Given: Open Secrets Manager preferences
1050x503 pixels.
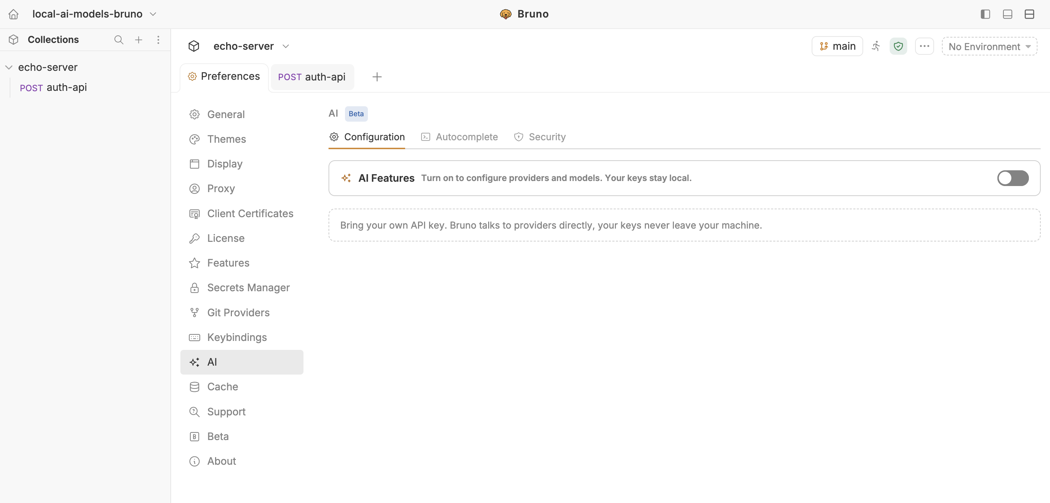Looking at the screenshot, I should click(242, 288).
